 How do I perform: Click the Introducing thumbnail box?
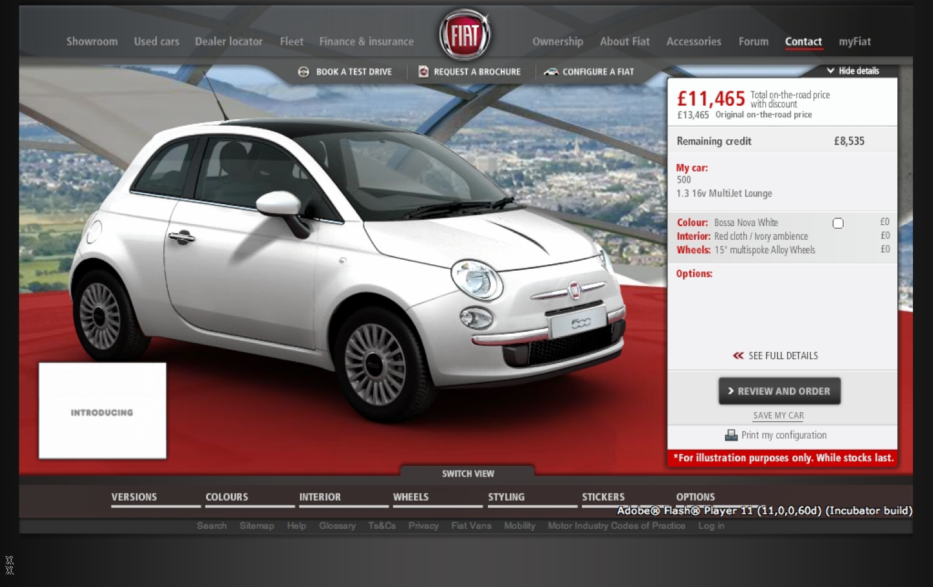[x=102, y=411]
